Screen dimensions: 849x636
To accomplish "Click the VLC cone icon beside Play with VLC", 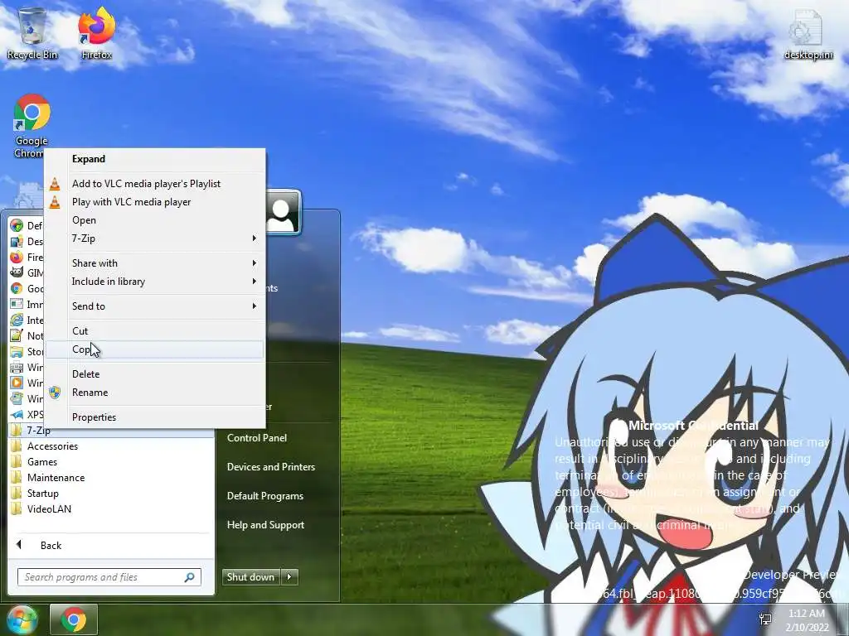I will click(x=55, y=202).
